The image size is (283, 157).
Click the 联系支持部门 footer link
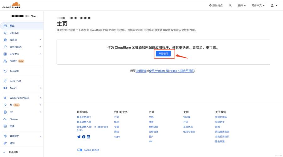tap(84, 117)
